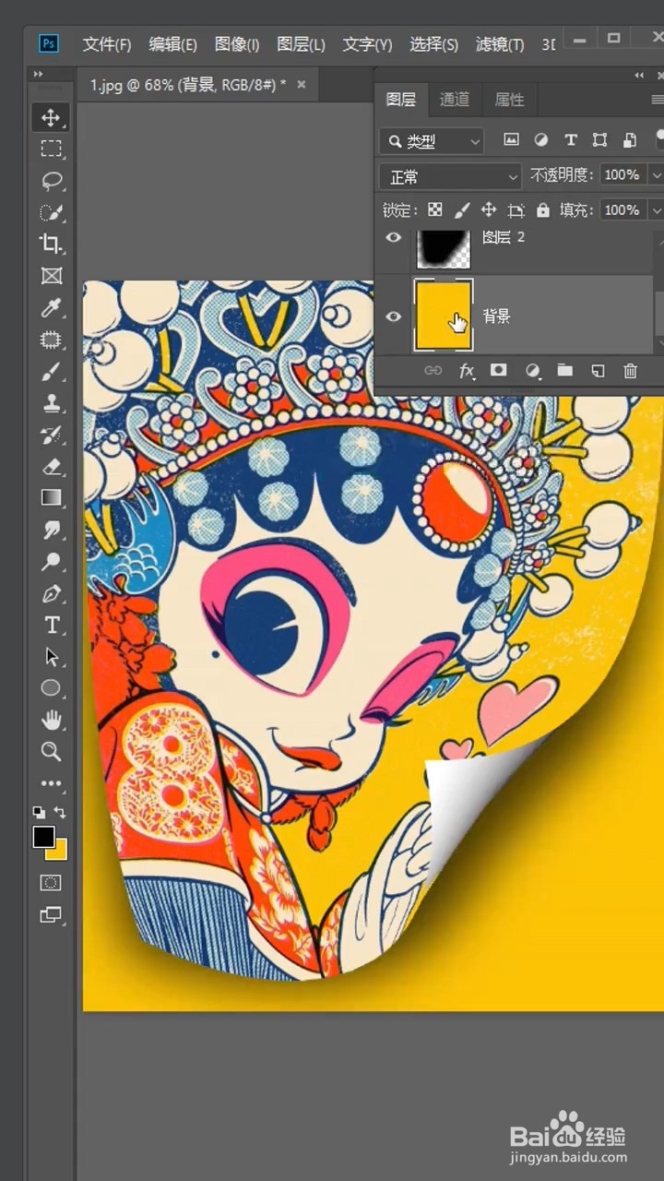Viewport: 664px width, 1181px height.
Task: Lock all layer attributes
Action: coord(543,209)
